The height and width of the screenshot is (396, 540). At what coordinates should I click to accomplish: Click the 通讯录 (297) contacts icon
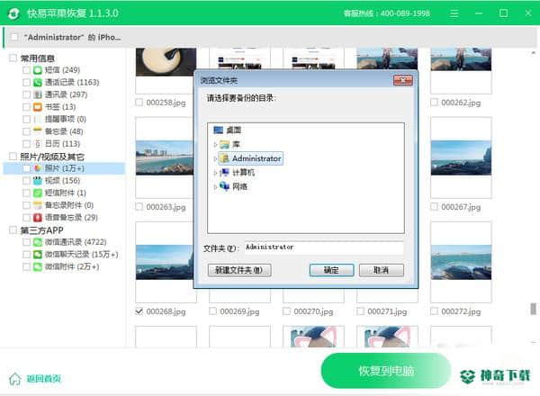[x=38, y=94]
